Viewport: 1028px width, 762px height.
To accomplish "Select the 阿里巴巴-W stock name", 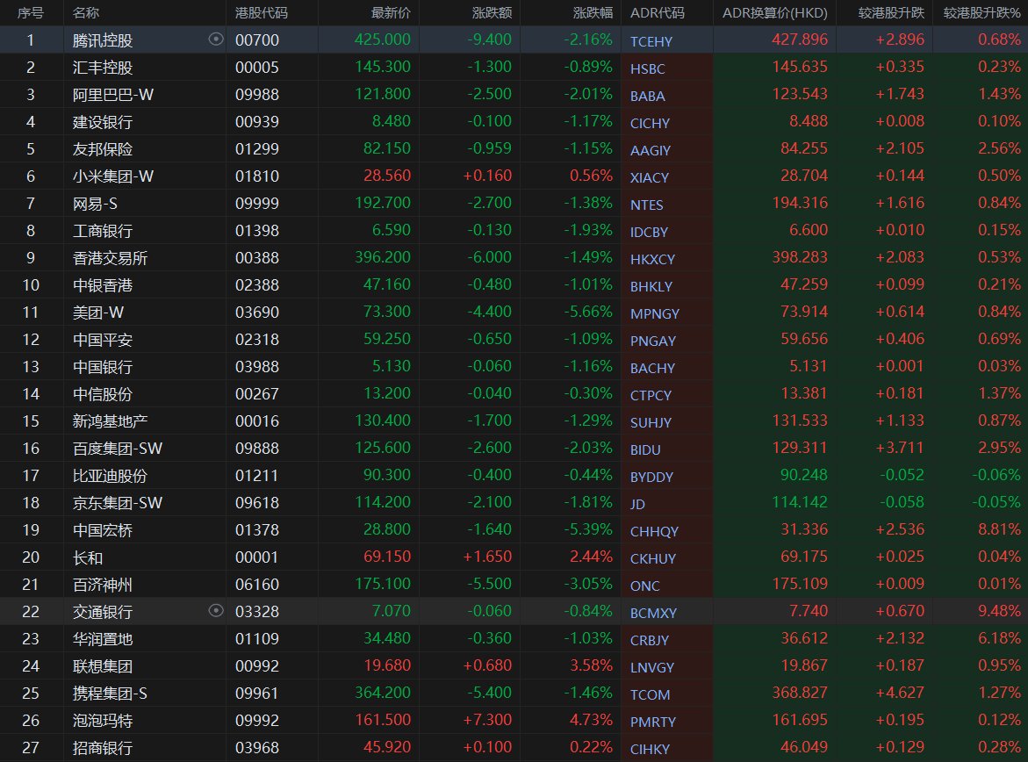I will point(112,95).
